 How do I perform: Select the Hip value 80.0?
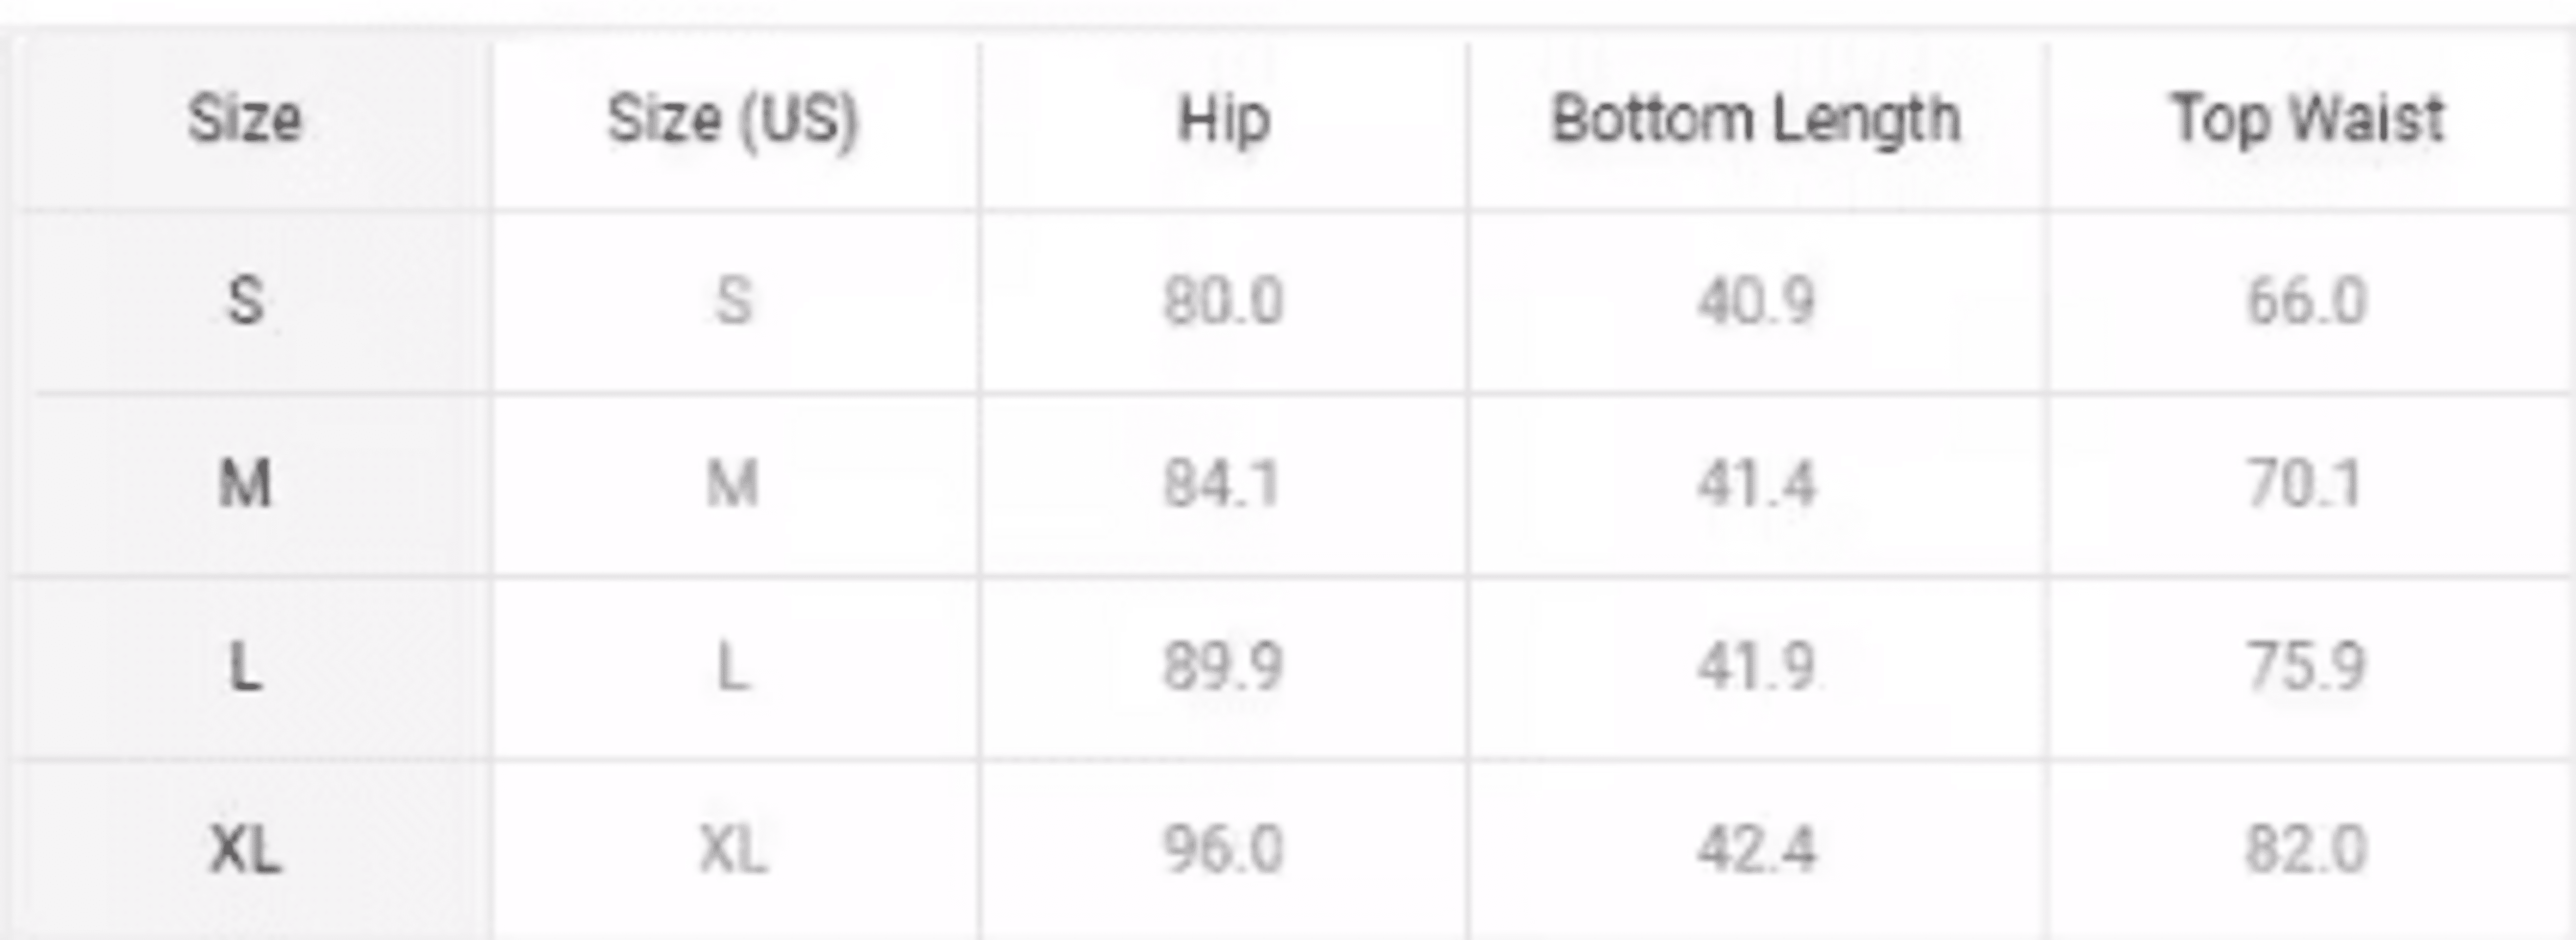tap(1223, 301)
